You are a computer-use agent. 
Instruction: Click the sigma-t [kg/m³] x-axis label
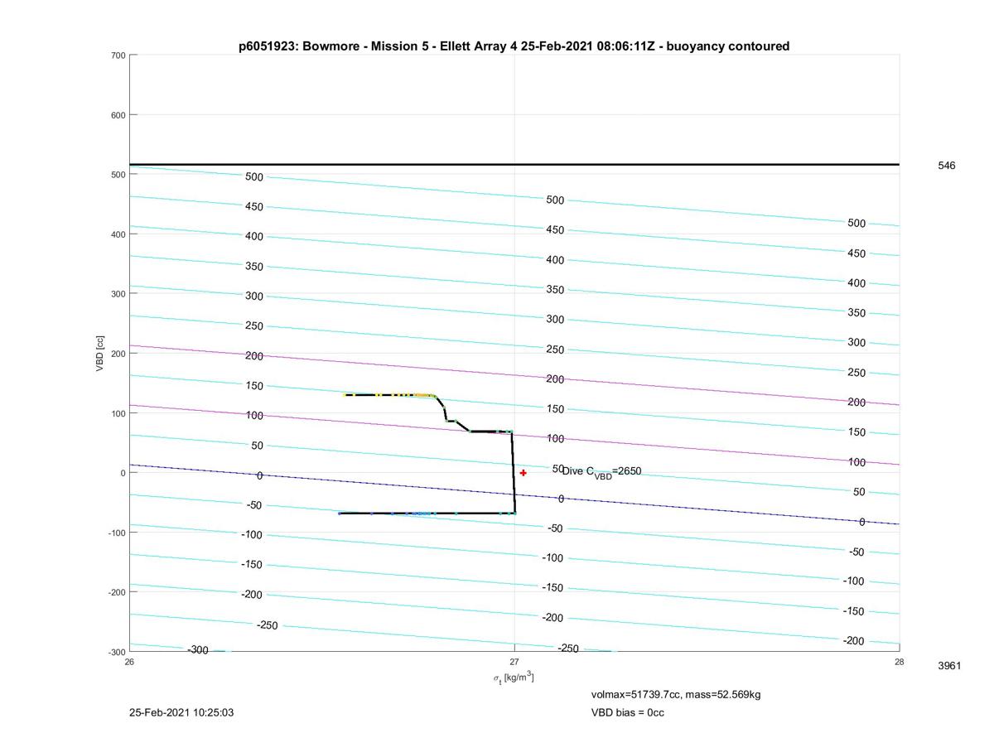514,678
